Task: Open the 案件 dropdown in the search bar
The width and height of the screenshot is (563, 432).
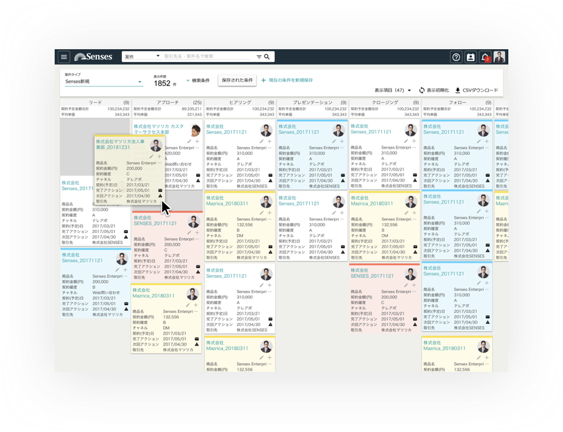Action: tap(142, 56)
